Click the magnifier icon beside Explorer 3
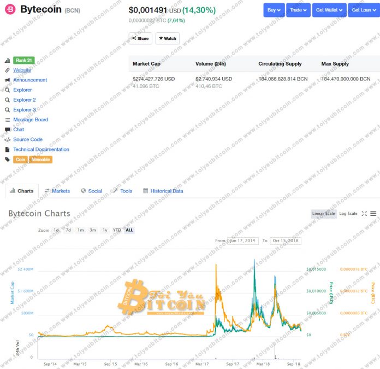Screen dimensions: 380x369 click(x=8, y=110)
